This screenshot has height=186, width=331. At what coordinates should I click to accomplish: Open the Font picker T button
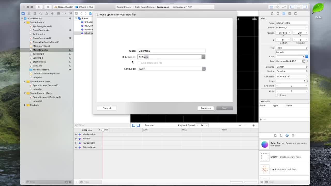(x=304, y=61)
